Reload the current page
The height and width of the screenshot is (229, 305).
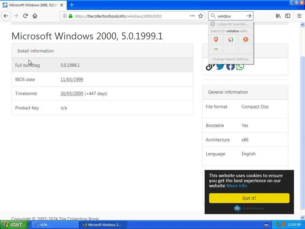(x=25, y=16)
